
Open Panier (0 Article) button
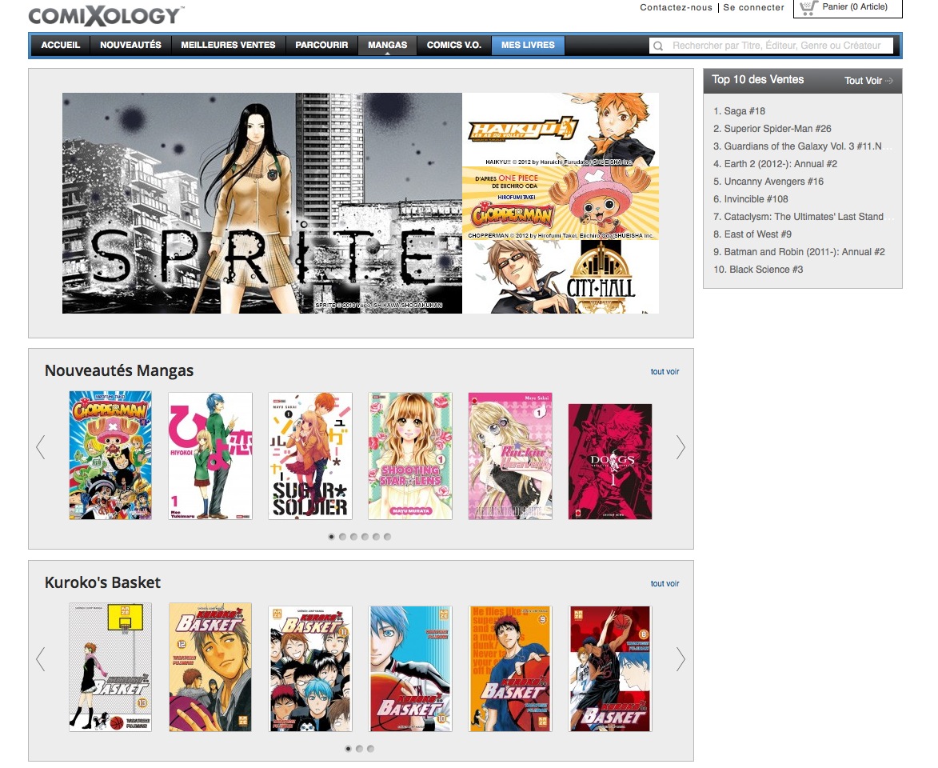point(848,8)
